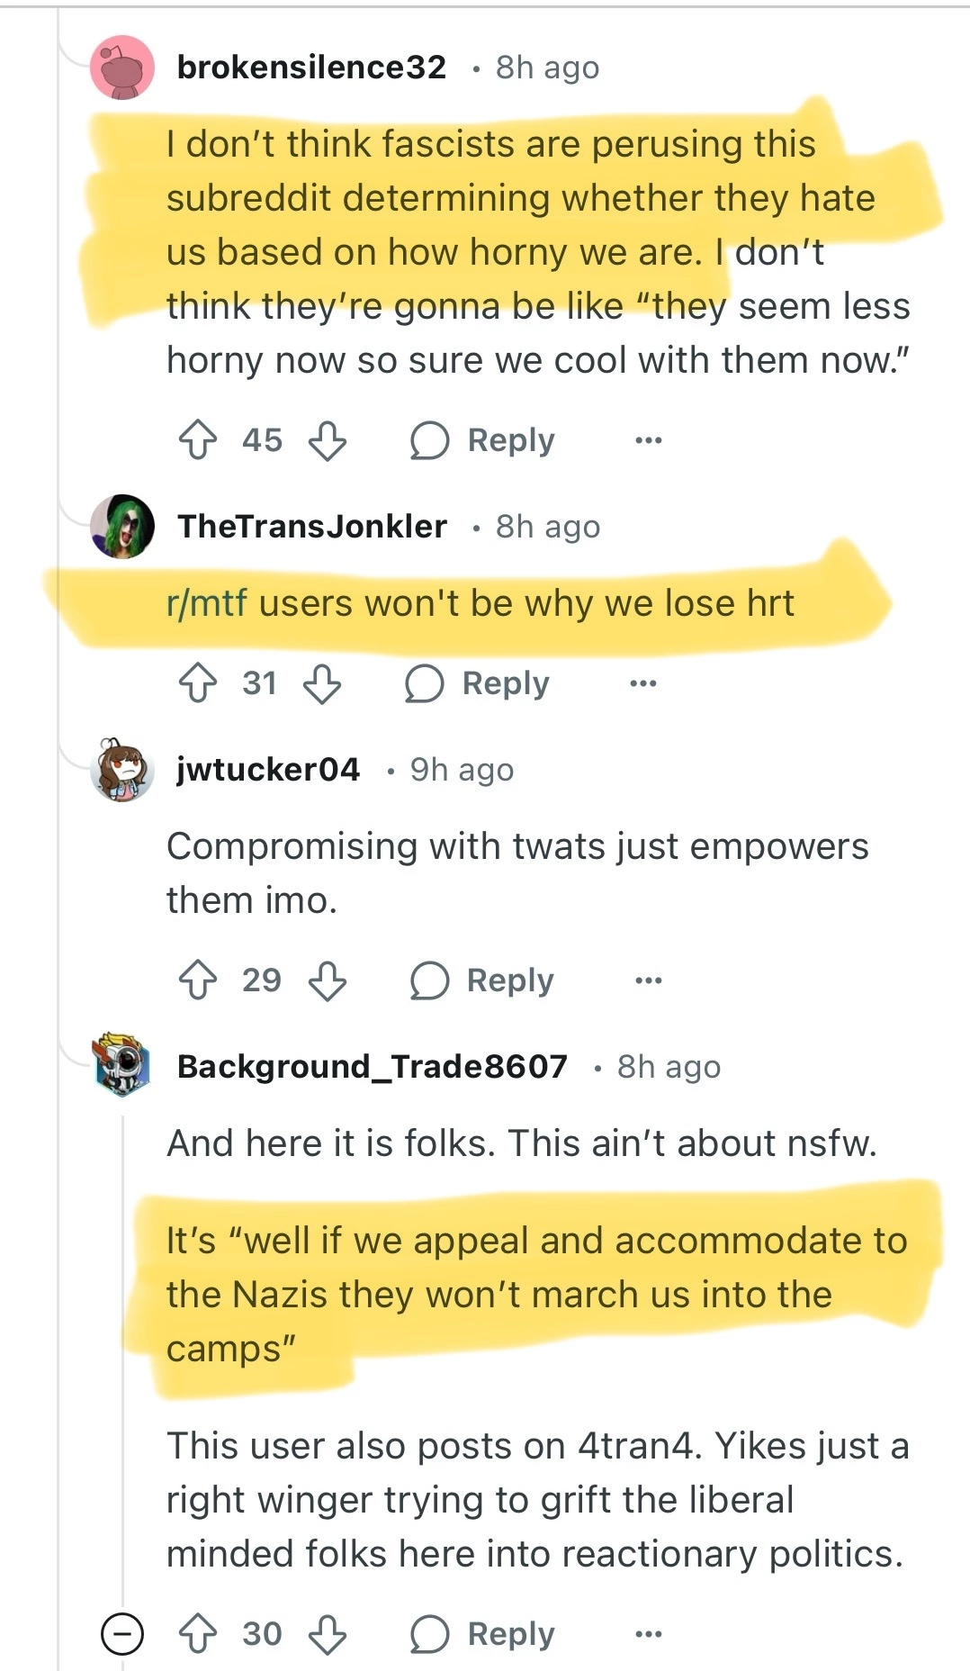Open the r/mtf subreddit link
Viewport: 970px width, 1671px height.
pos(206,603)
